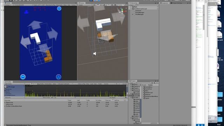Viewport: 224px width, 126px height.
Task: Open the Hierarchy Create dropdown
Action: coord(132,5)
